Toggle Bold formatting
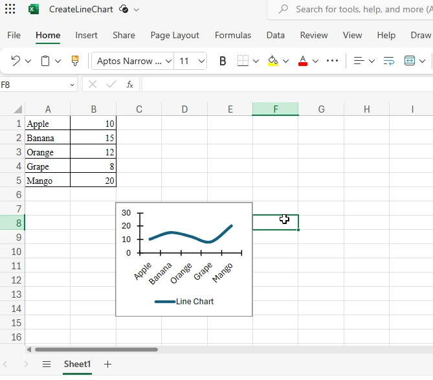The image size is (433, 380). (223, 61)
